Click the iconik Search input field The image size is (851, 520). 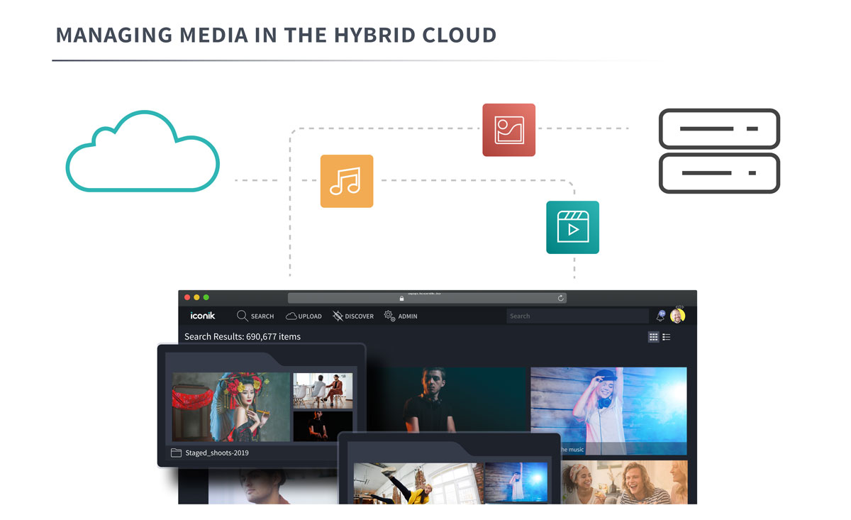click(x=577, y=316)
